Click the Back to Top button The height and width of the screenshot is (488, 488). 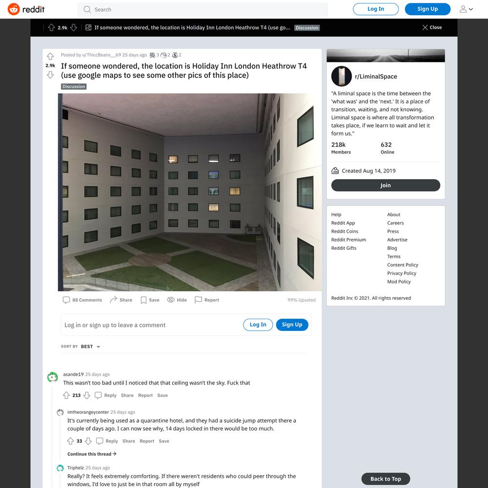[386, 479]
